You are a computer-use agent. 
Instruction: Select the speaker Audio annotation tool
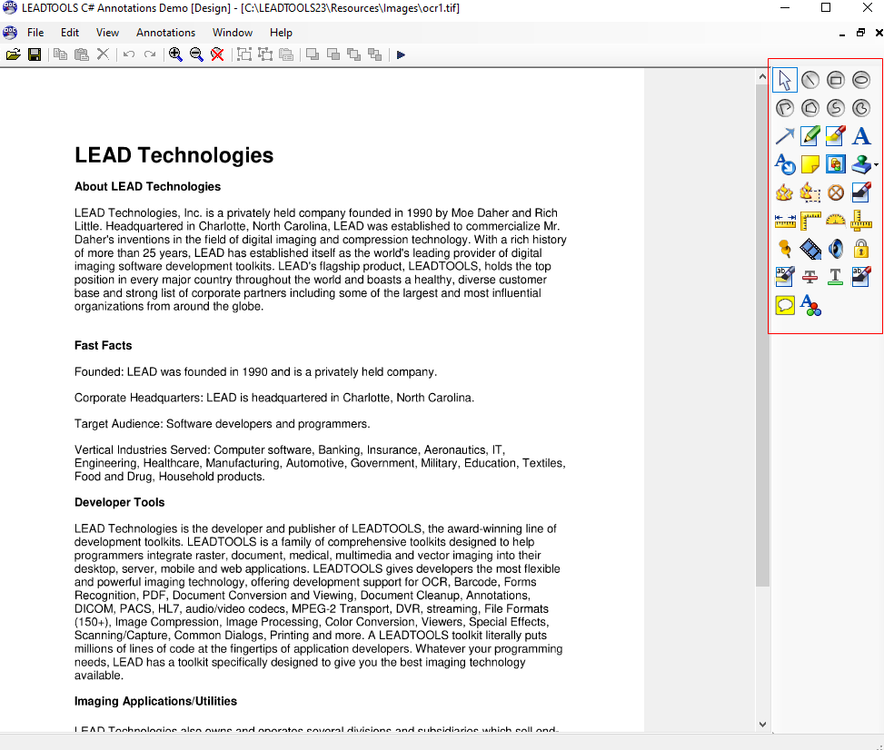coord(836,249)
